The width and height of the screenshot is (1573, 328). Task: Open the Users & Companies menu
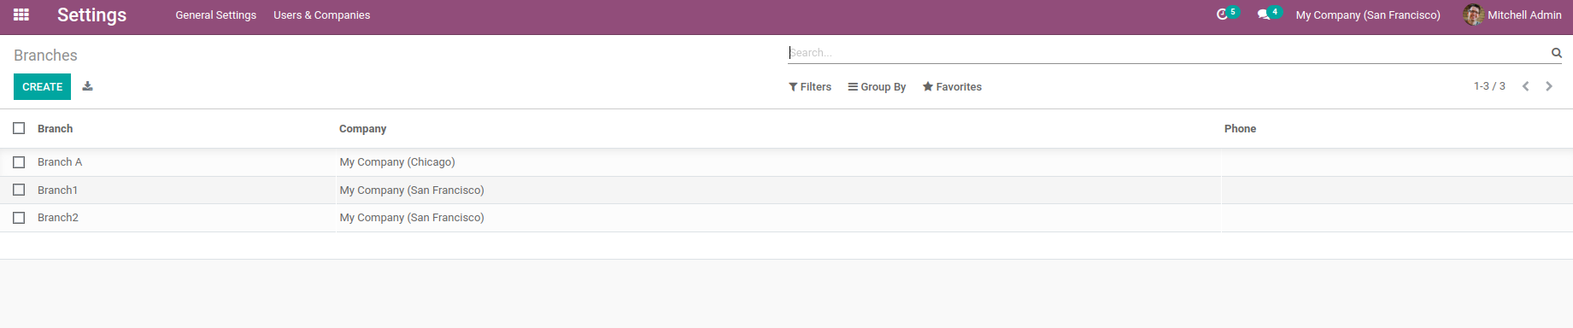click(322, 15)
